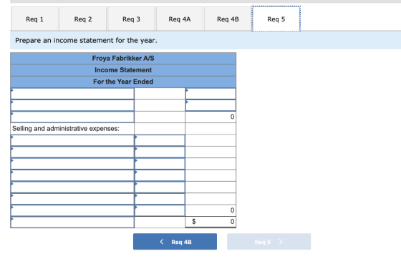This screenshot has height=269, width=401.
Task: Click the amount field of the fourth expense row
Action: (160, 175)
